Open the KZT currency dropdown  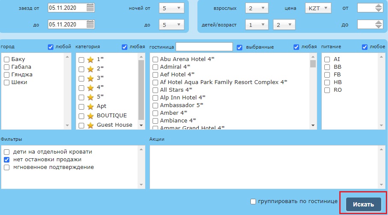point(318,8)
